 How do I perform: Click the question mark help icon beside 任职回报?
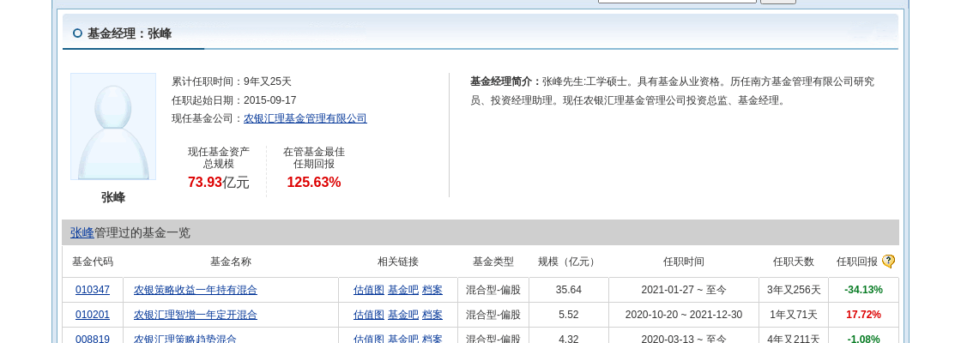point(888,262)
